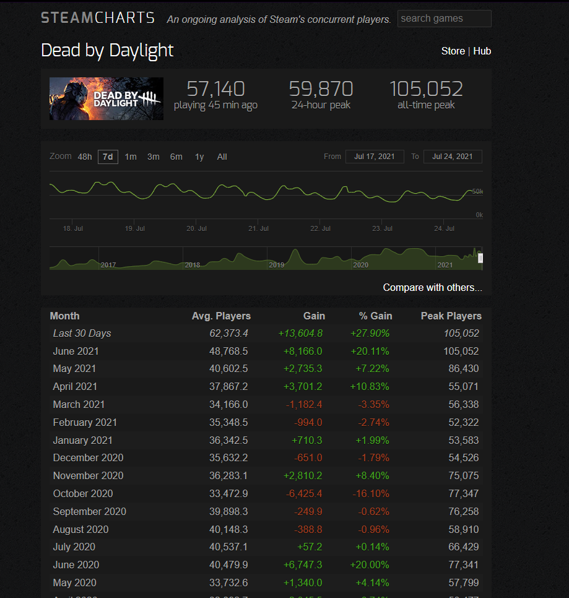Click the % Gain column header

pos(376,316)
